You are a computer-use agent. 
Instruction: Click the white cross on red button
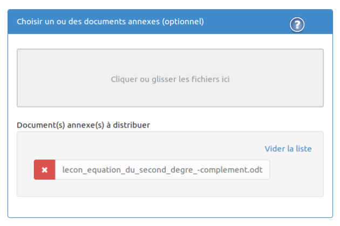(x=45, y=170)
